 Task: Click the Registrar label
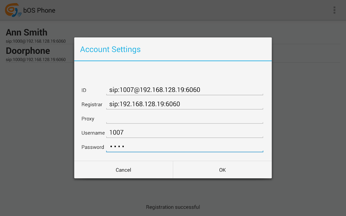tap(92, 105)
